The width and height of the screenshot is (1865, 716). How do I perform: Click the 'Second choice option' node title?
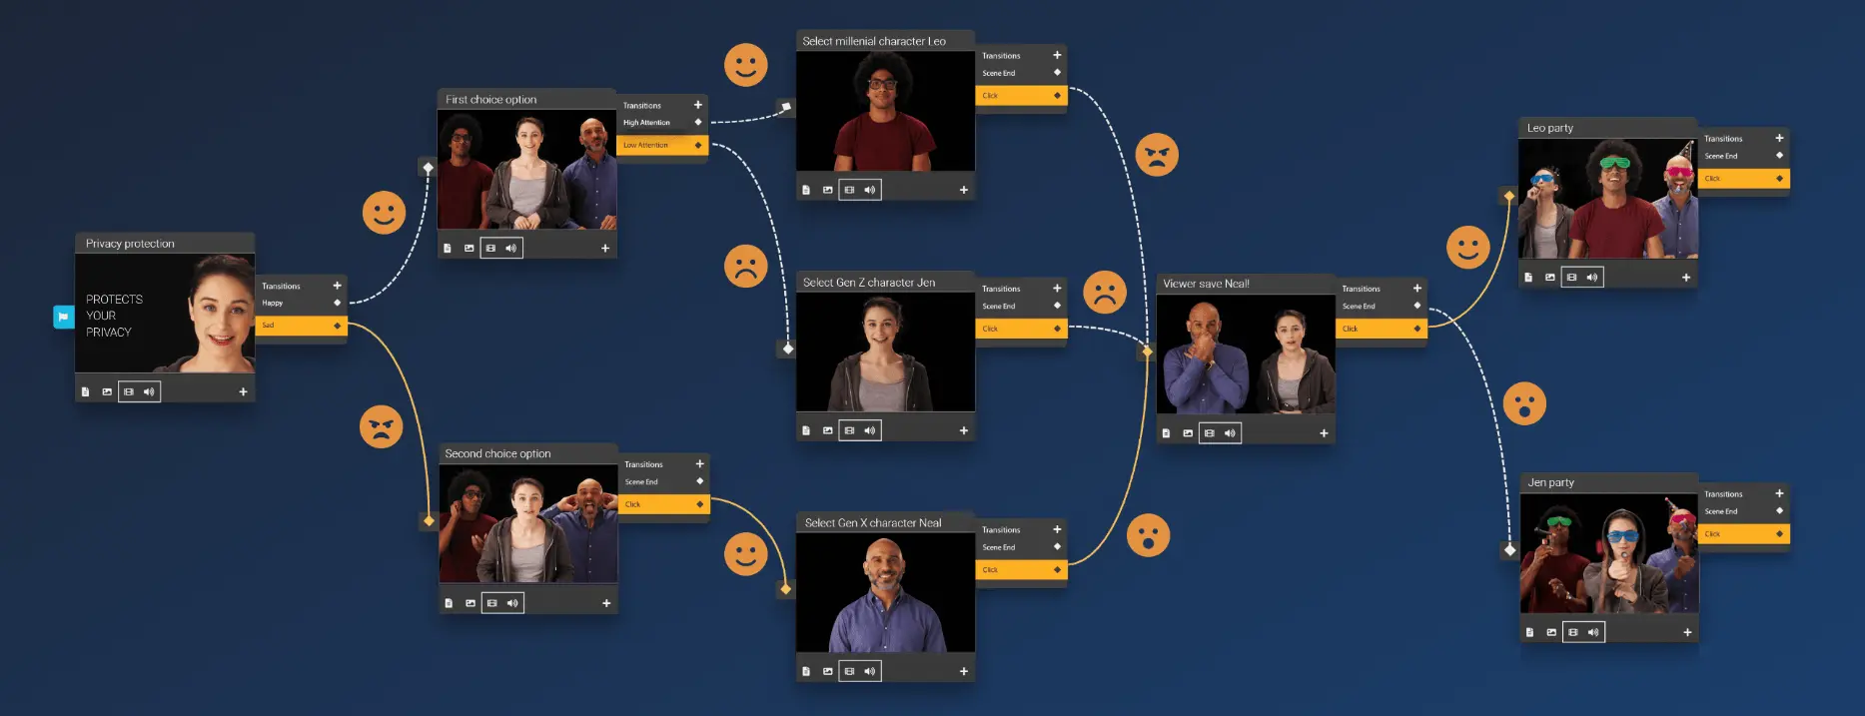click(497, 453)
